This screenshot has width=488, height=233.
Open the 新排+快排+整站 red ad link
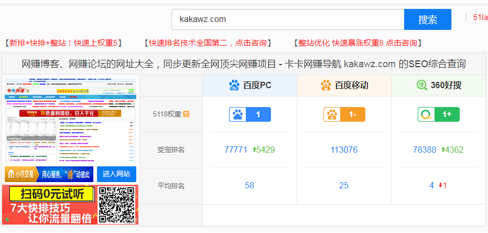(63, 43)
